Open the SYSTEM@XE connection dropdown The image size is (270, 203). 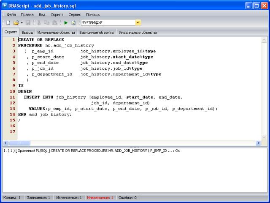coord(138,22)
